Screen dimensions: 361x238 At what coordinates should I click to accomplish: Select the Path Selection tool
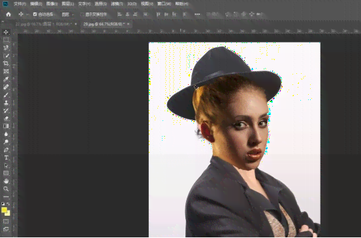[6, 165]
